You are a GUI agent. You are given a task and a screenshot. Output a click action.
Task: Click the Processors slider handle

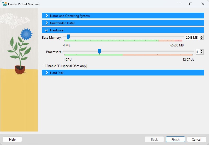[99, 51]
